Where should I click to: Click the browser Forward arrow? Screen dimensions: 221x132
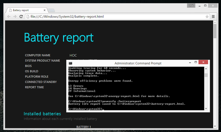(x=15, y=17)
